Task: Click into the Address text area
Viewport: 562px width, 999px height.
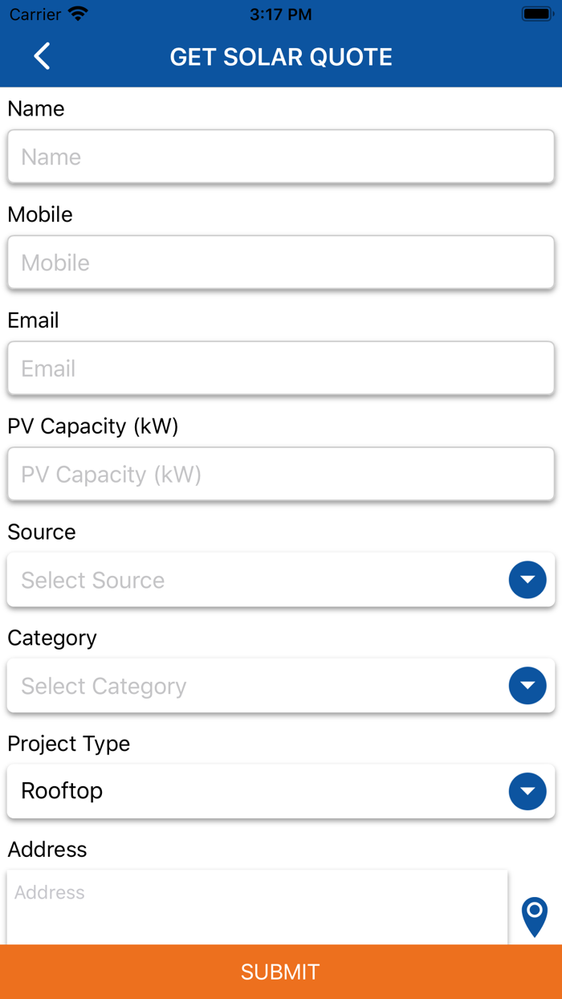Action: pyautogui.click(x=257, y=907)
